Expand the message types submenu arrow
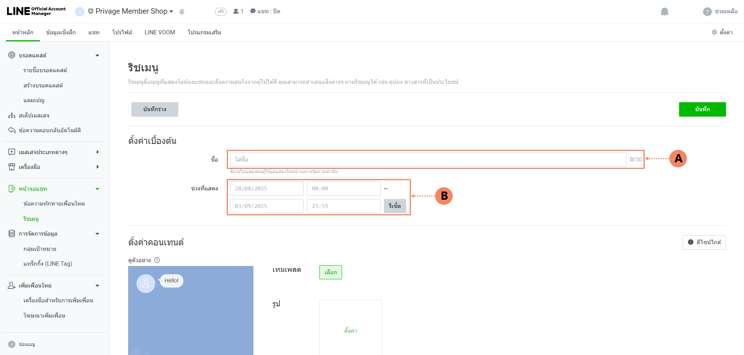The height and width of the screenshot is (355, 744). pyautogui.click(x=97, y=152)
